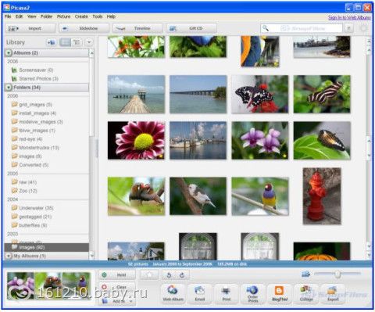Open the Library view options dropdown
The height and width of the screenshot is (312, 375).
coord(89,42)
